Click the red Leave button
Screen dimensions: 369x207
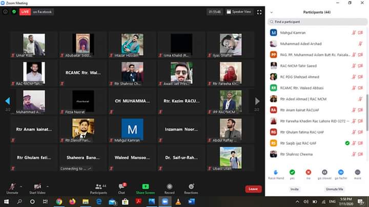(253, 189)
